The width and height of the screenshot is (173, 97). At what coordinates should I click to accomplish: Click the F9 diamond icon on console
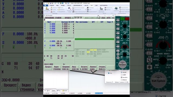coord(118,58)
